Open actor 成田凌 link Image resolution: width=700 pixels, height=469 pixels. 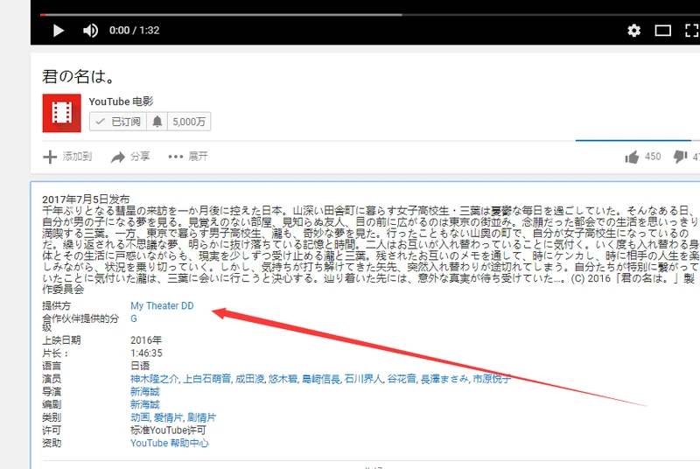coord(249,379)
